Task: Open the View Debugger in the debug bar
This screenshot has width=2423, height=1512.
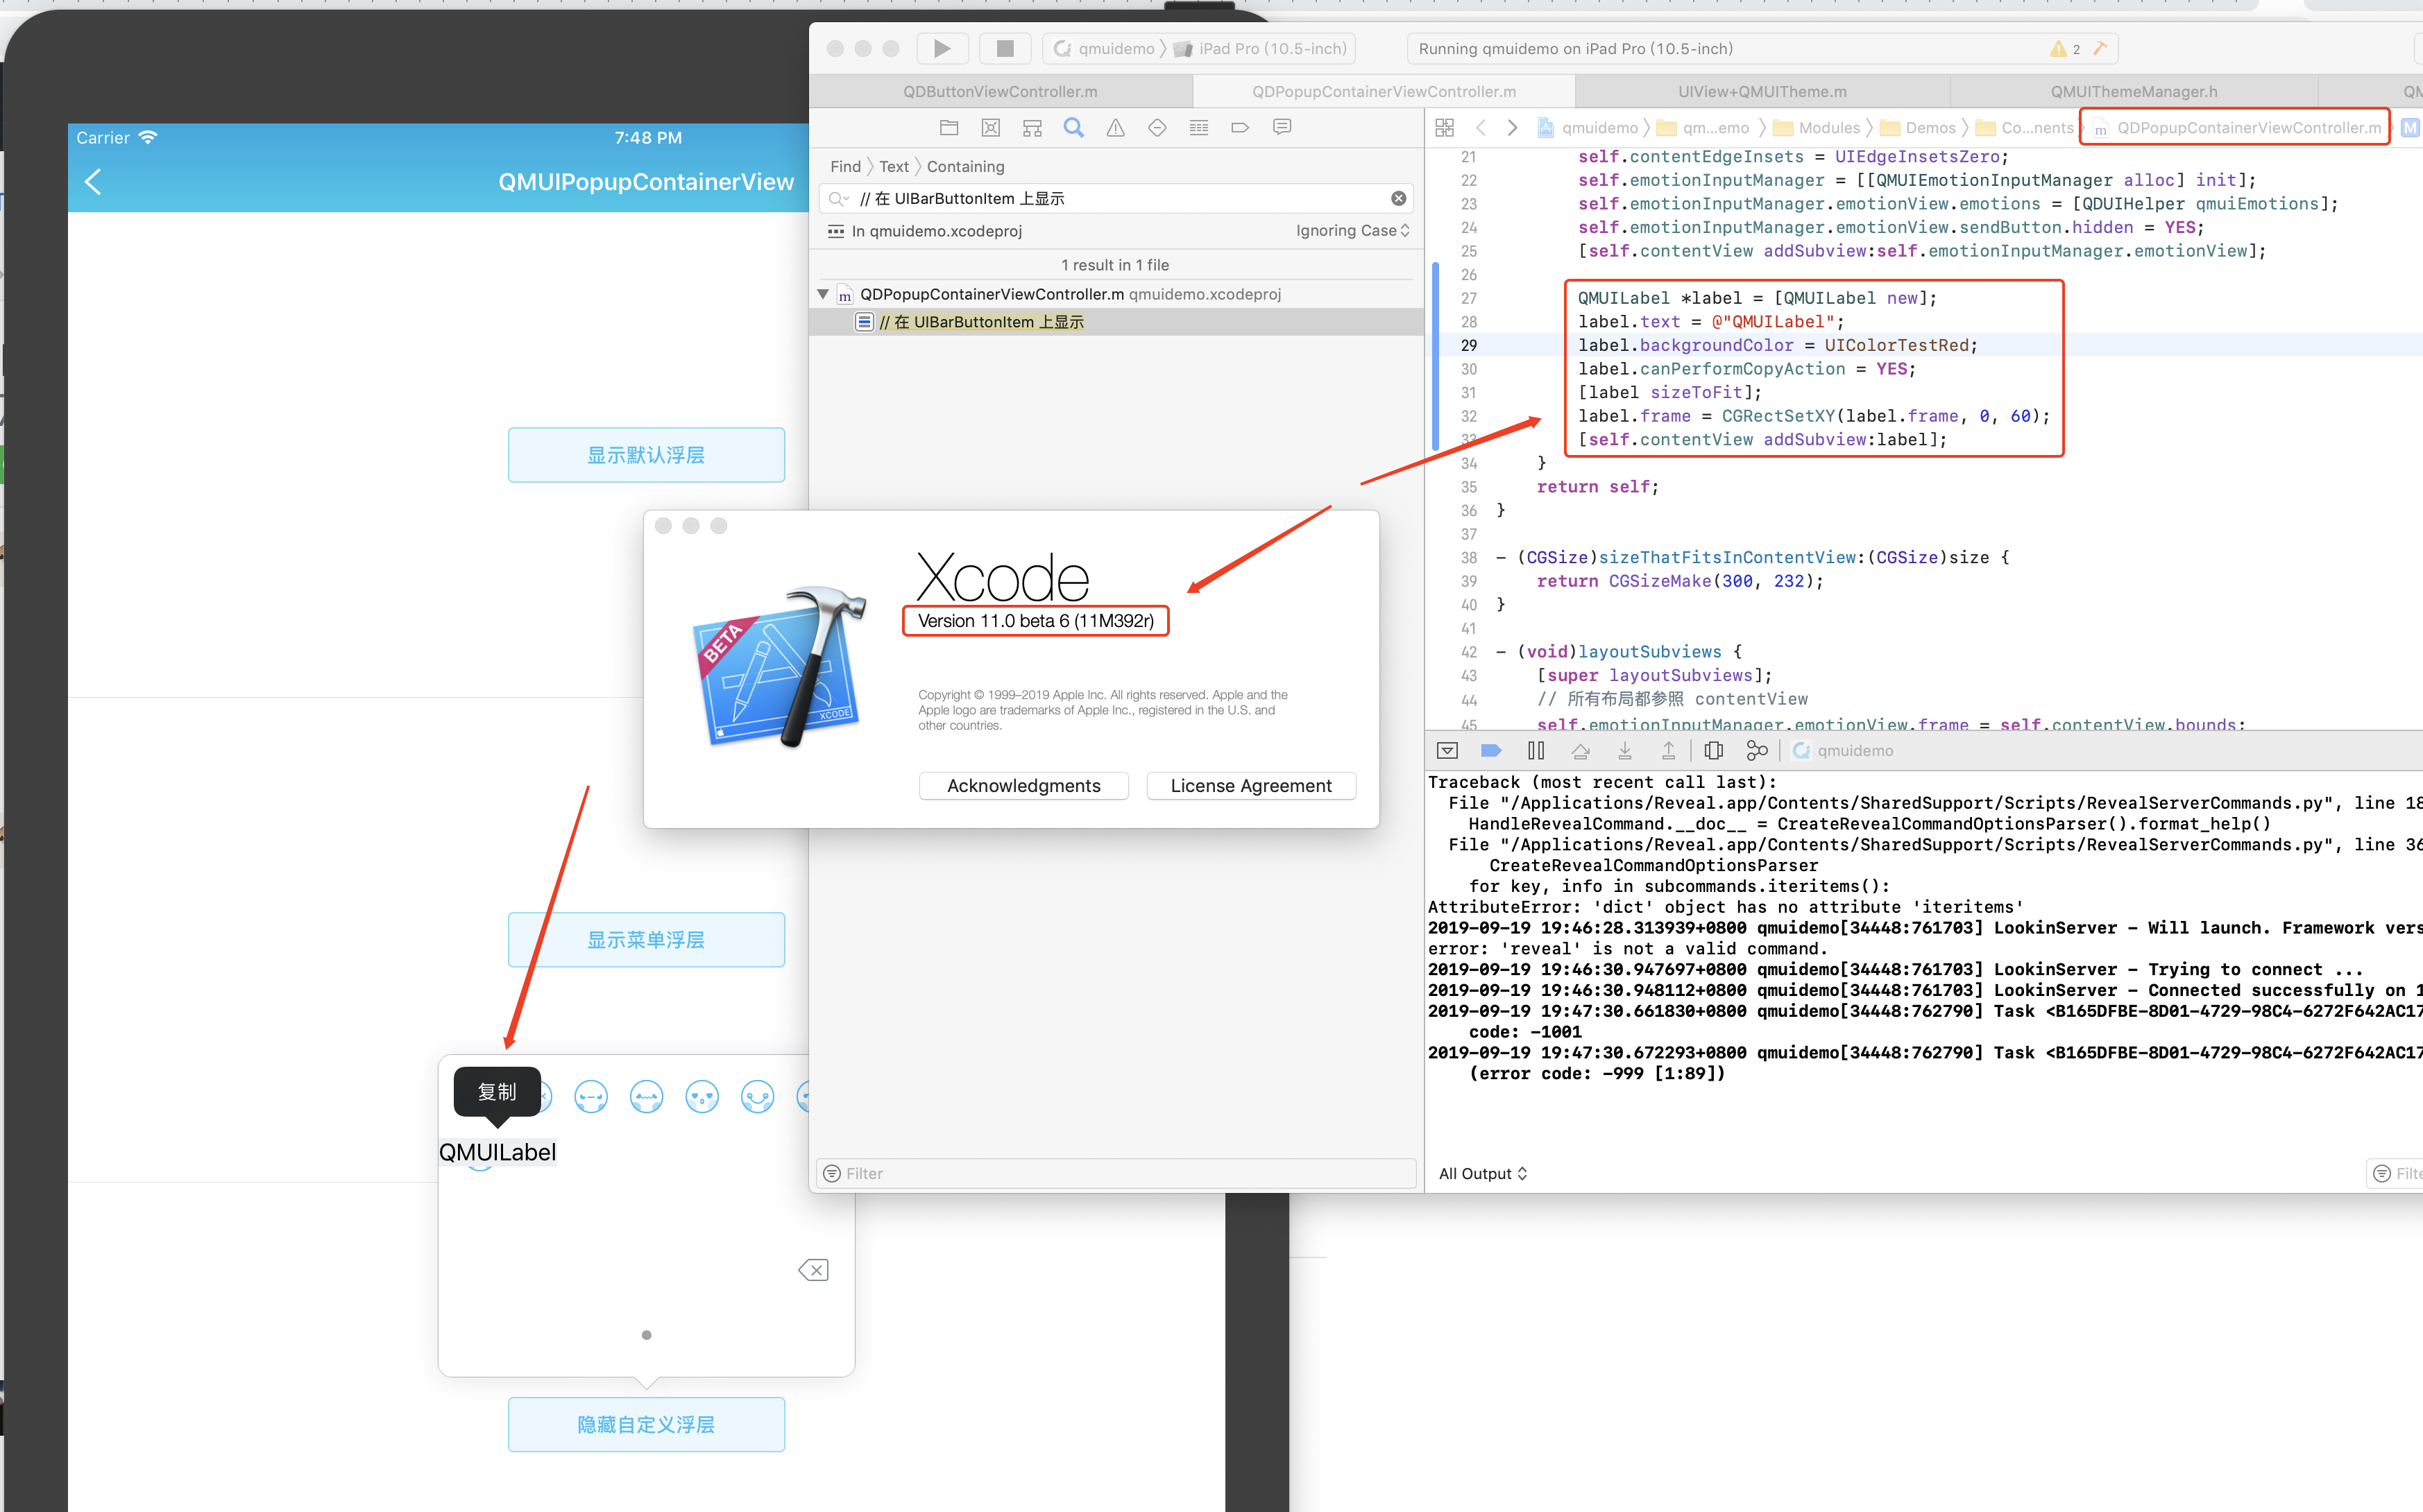Action: coord(1714,750)
